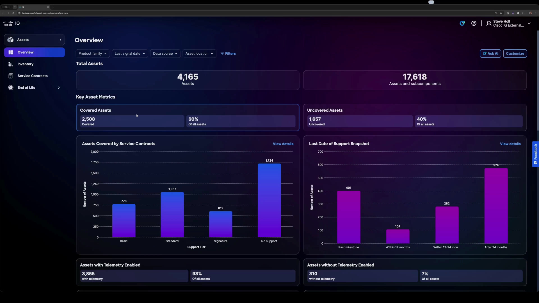View details for Last Date of Support Snapshot
Screen dimensions: 539x303
coord(510,144)
